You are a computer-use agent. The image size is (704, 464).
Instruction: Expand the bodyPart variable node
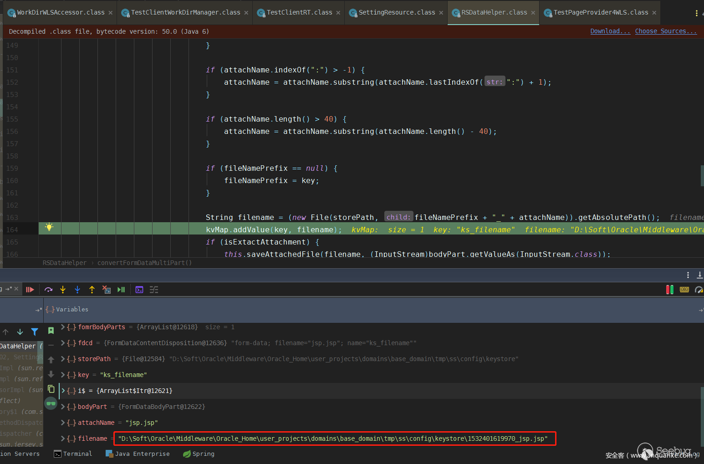click(63, 407)
